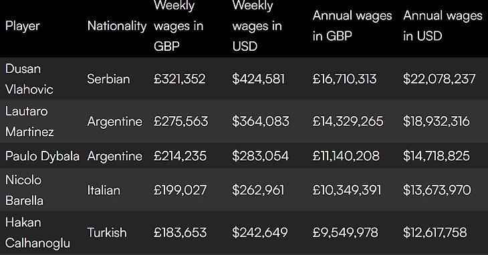Image resolution: width=488 pixels, height=255 pixels.
Task: Select the Nationality column header
Action: click(x=117, y=26)
